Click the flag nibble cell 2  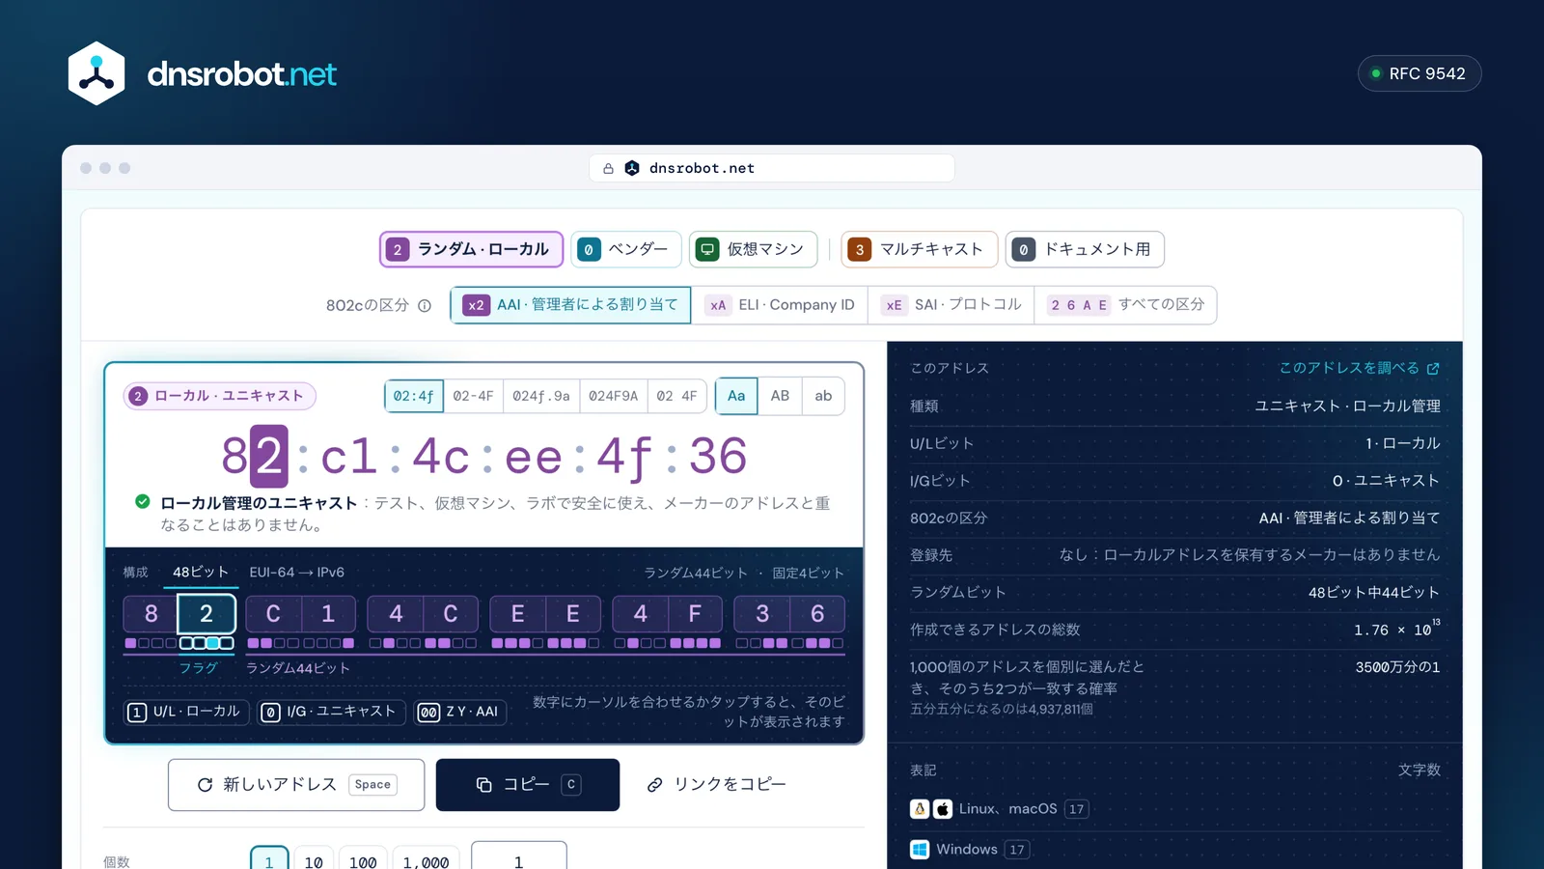tap(207, 614)
